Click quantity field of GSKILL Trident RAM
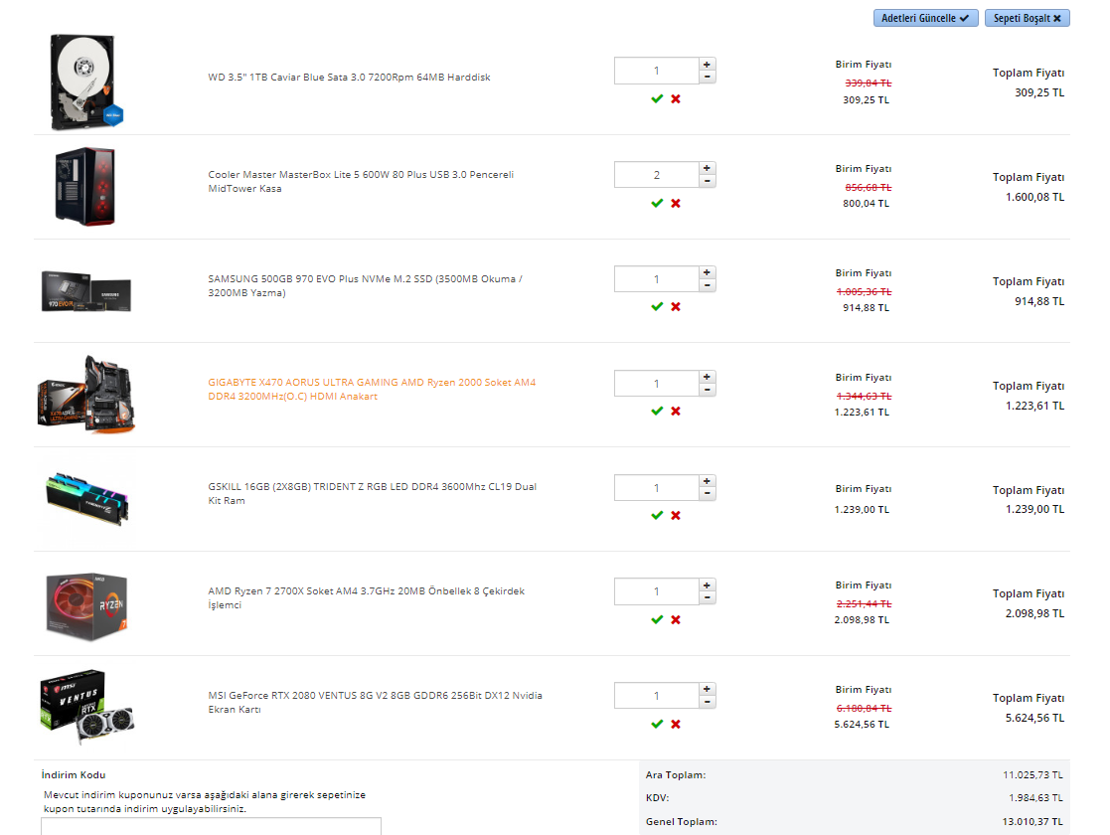 [656, 487]
